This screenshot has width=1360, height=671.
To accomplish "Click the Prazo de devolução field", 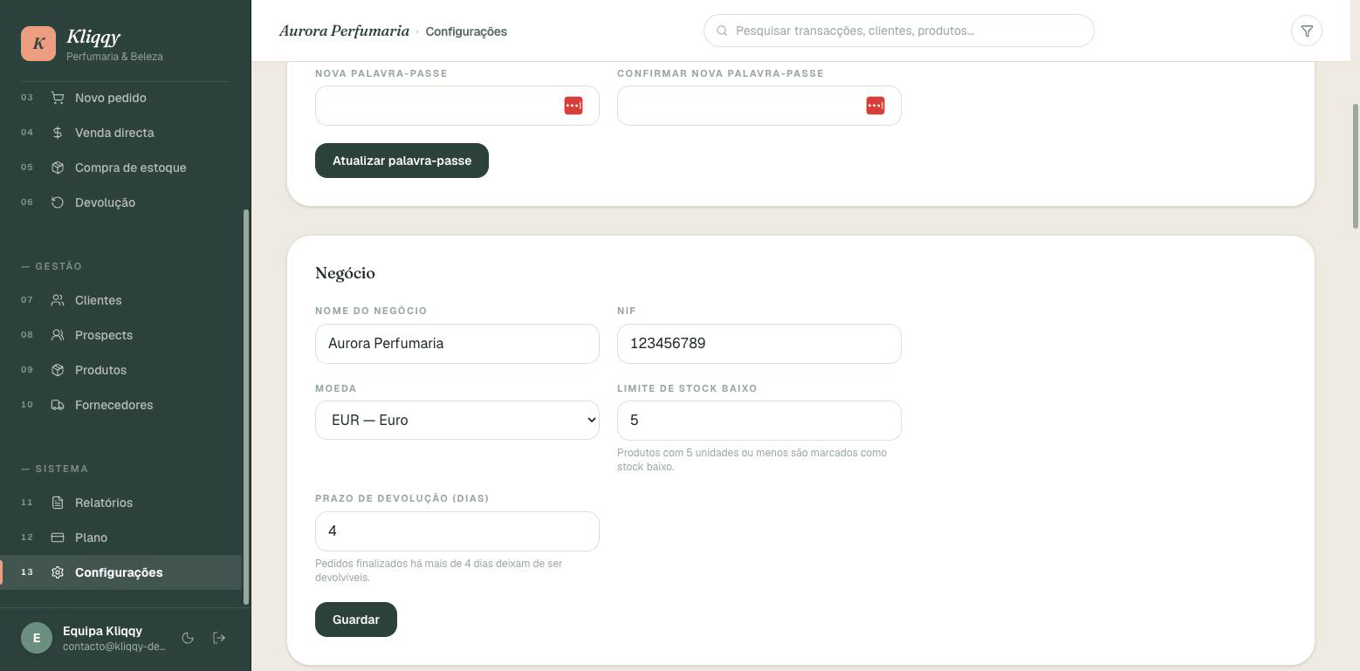I will pyautogui.click(x=457, y=531).
